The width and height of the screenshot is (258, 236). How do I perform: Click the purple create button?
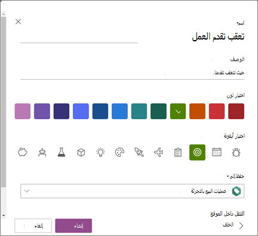pos(73,226)
